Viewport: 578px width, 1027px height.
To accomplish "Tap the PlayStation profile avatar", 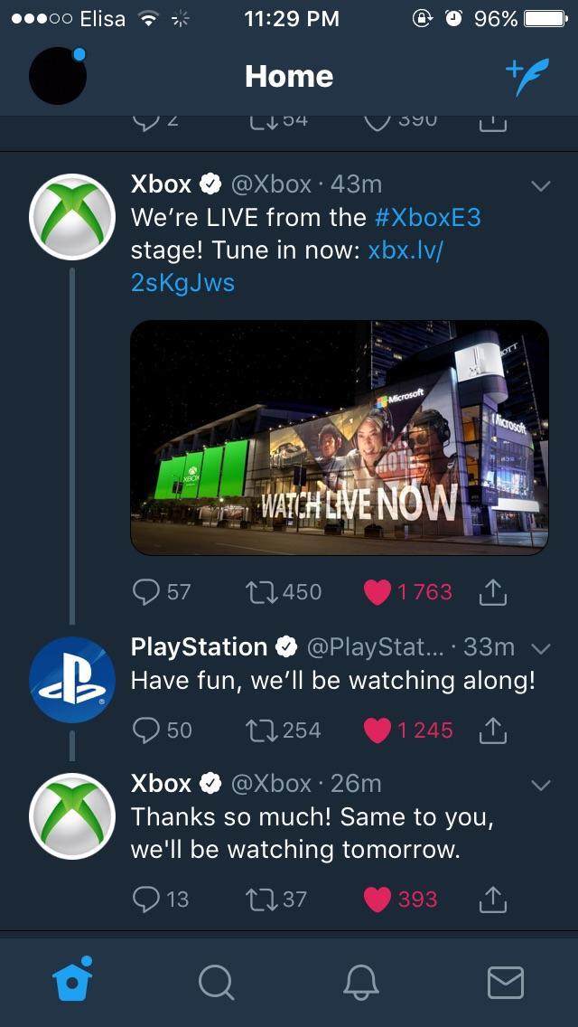I will pyautogui.click(x=72, y=679).
